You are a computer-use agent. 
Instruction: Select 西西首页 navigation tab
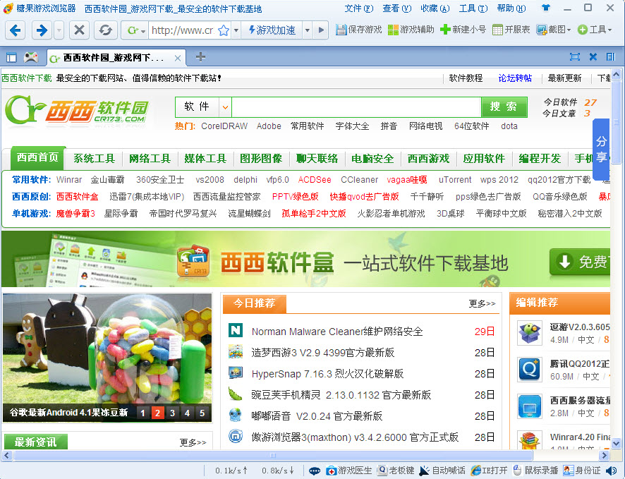[38, 158]
